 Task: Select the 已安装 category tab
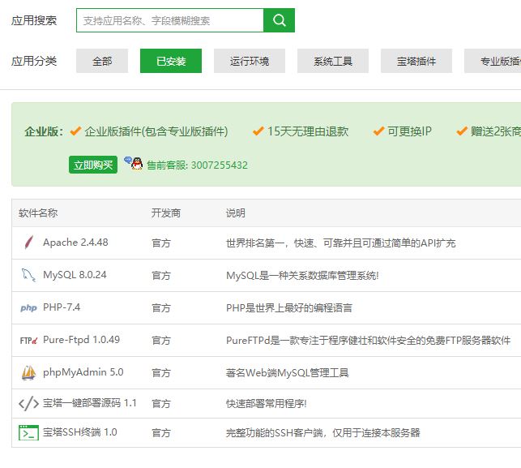point(171,61)
